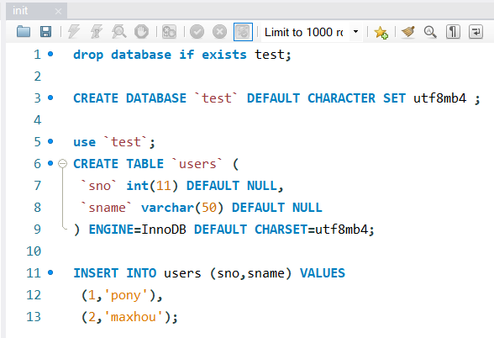Save snippet with star plus icon
Viewport: 494px width, 338px height.
point(381,32)
